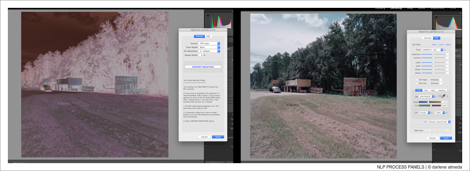Click the CONVERT NEGATIVES button
The height and width of the screenshot is (171, 470).
[203, 67]
